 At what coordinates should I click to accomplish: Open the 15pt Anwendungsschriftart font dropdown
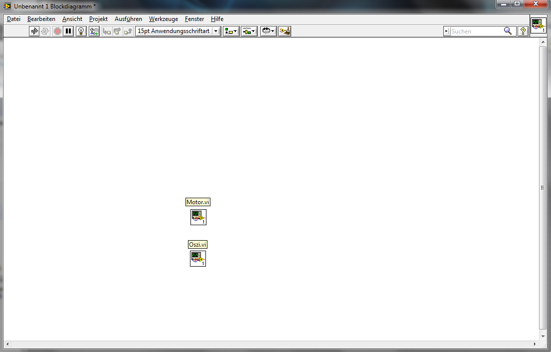pyautogui.click(x=178, y=31)
